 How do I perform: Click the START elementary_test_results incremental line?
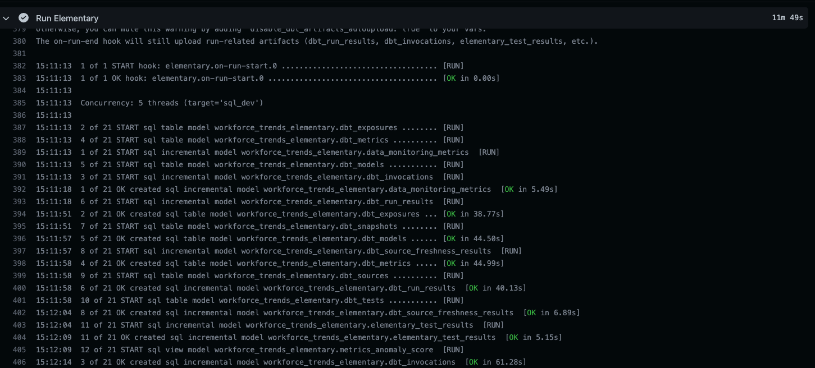point(270,325)
